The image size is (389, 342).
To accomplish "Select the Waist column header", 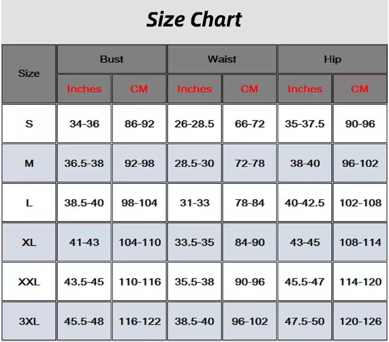I will tap(222, 59).
